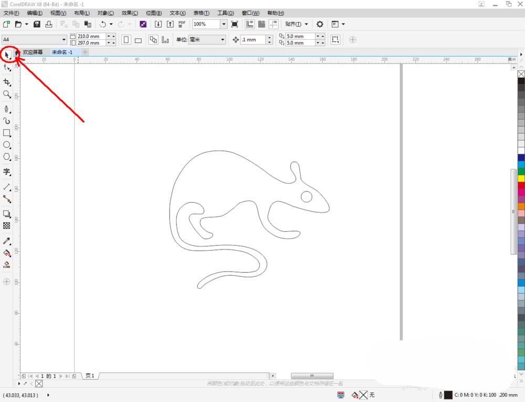Pick the yellow swatch in palette

[x=521, y=178]
